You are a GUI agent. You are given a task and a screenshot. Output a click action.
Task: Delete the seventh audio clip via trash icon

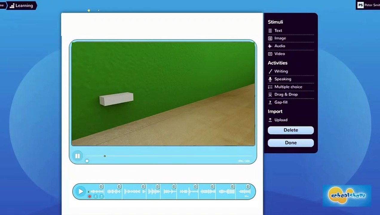point(212,187)
